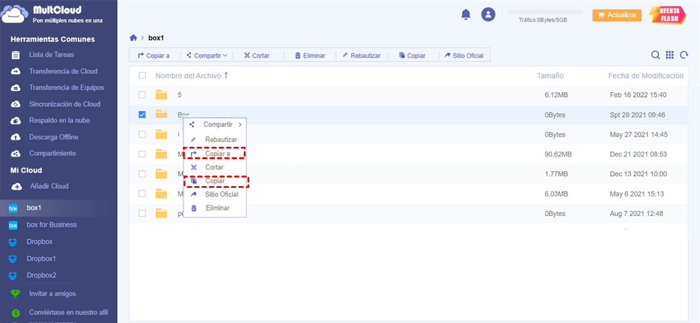Toggle the select-all header checkbox
The image size is (700, 323).
142,76
